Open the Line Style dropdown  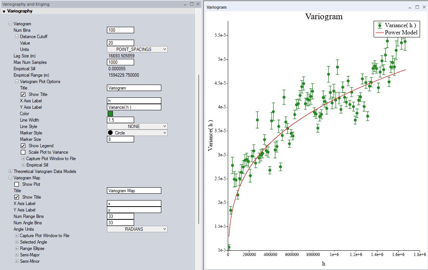coord(137,127)
